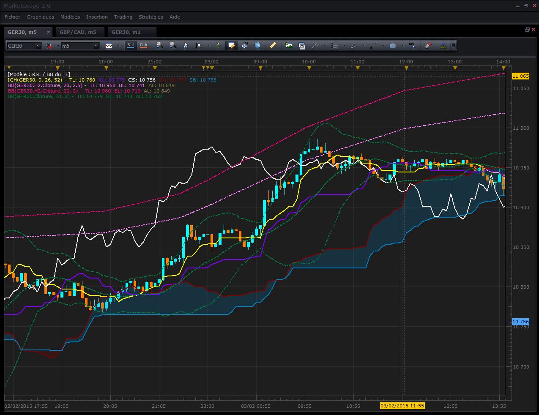
Task: Click the 03/02/2015 11:55 crosshair time label
Action: click(402, 406)
